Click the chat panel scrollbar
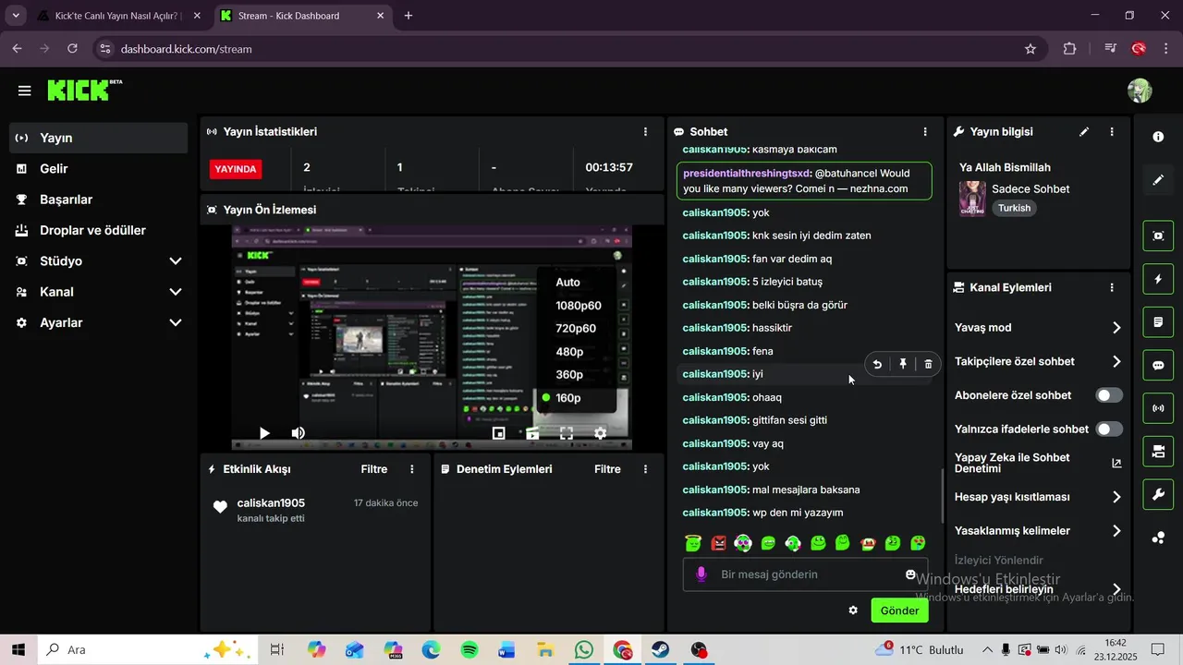Viewport: 1183px width, 665px height. tap(942, 496)
